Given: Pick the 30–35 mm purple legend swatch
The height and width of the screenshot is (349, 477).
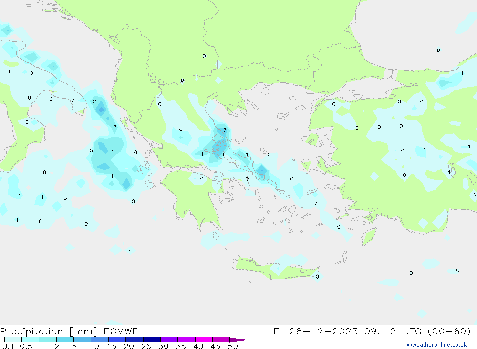Looking at the screenshot, I should tap(169, 339).
